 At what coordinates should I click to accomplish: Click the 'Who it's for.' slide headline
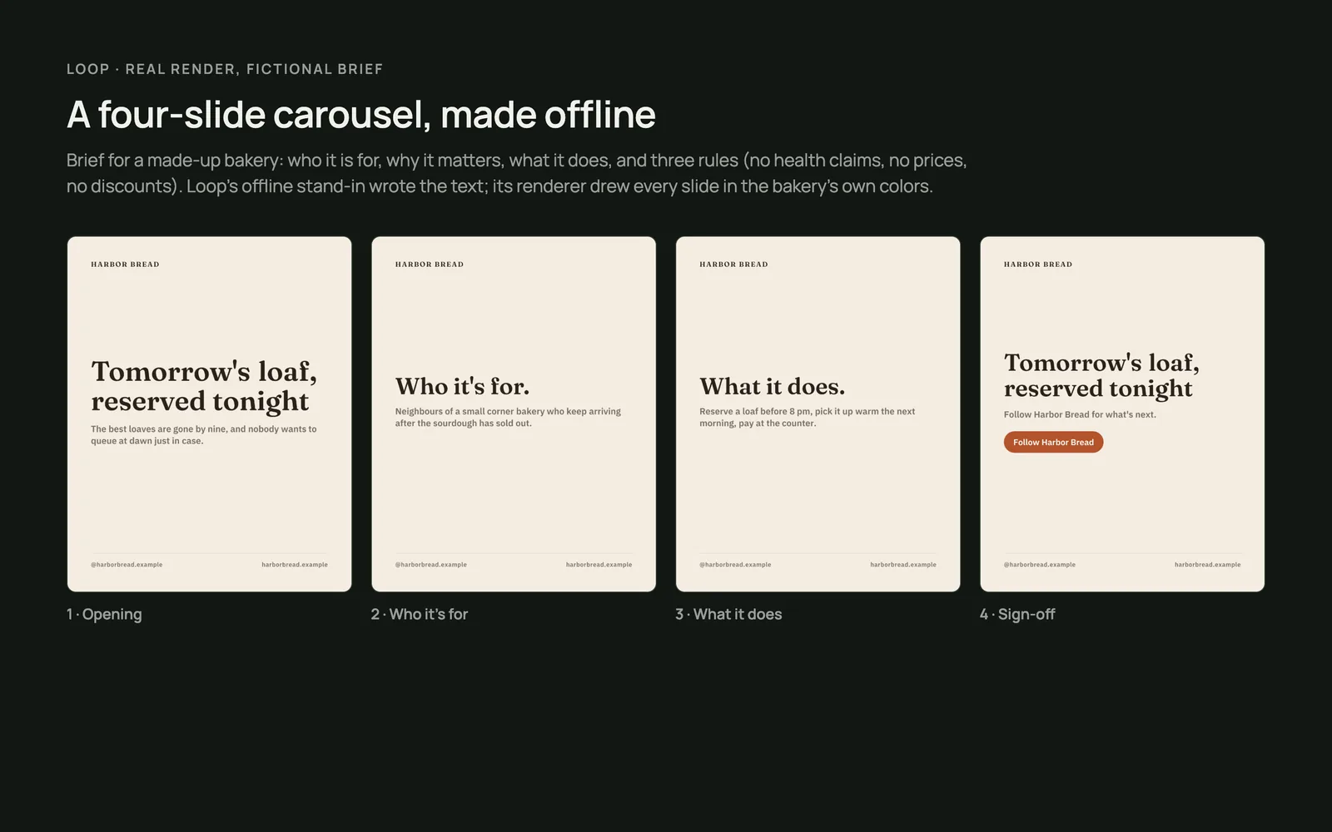[x=462, y=386]
